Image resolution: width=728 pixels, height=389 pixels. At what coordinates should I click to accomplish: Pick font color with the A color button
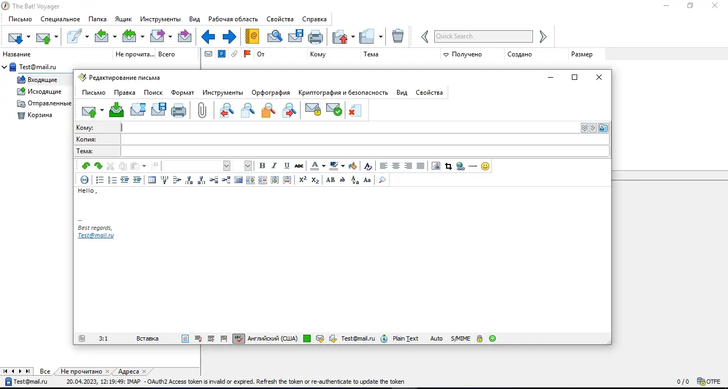point(314,166)
